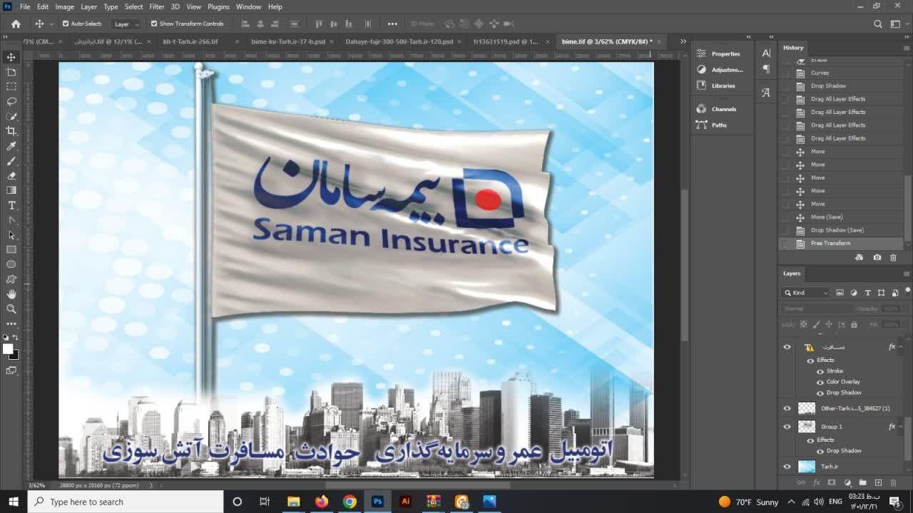Select the Horizontal Type tool

coord(11,205)
